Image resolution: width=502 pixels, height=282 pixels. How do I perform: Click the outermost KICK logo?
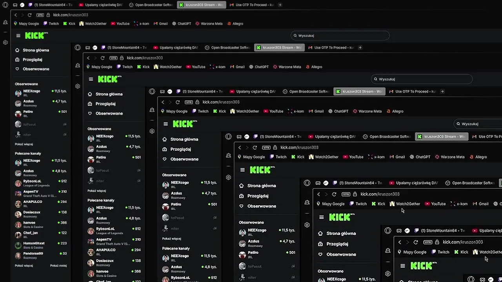click(x=36, y=35)
